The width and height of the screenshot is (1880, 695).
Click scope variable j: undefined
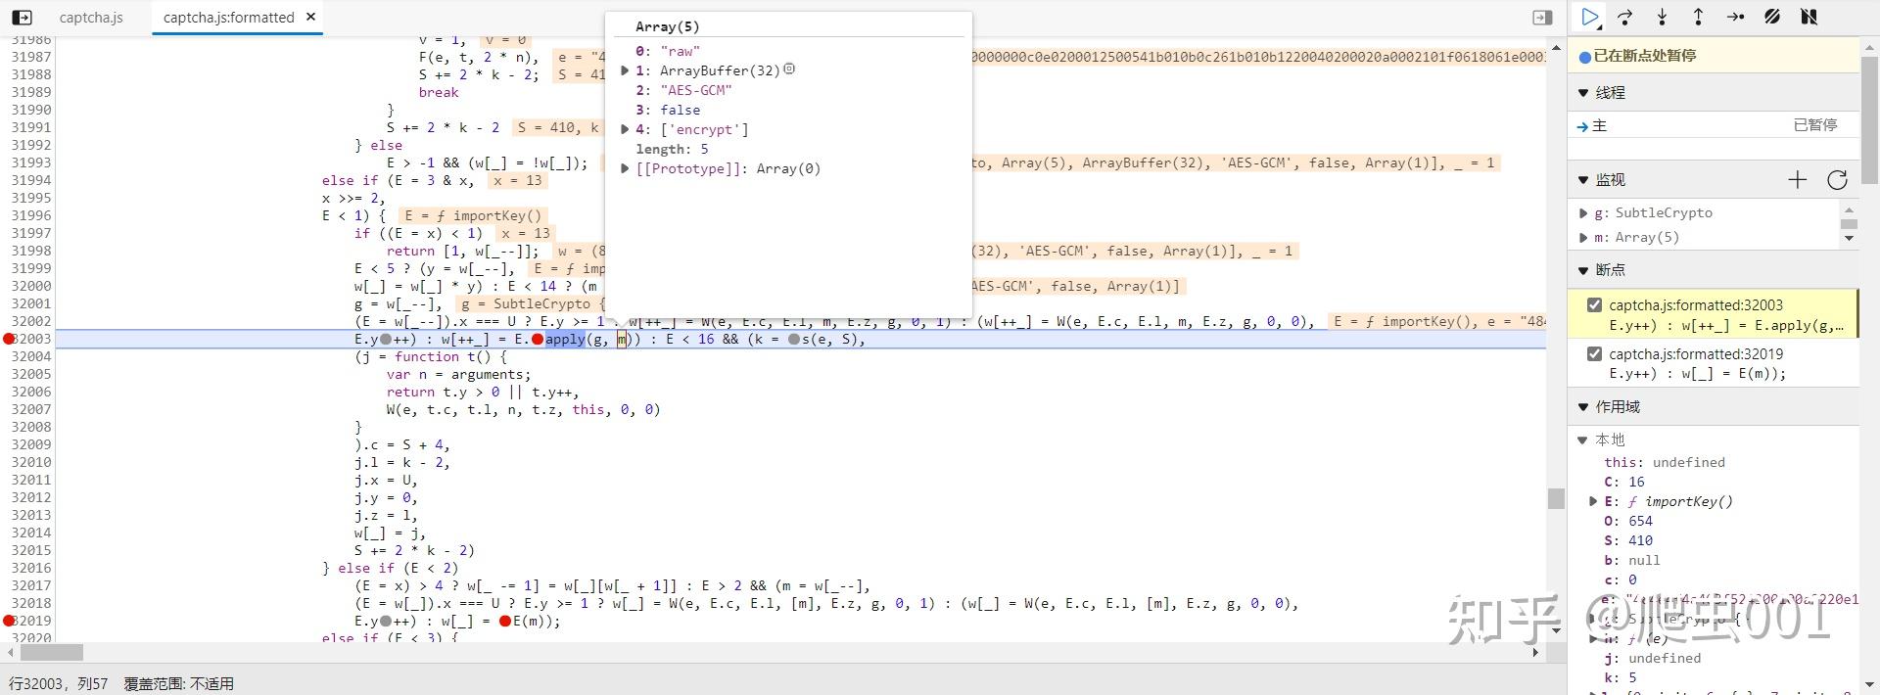click(1653, 658)
